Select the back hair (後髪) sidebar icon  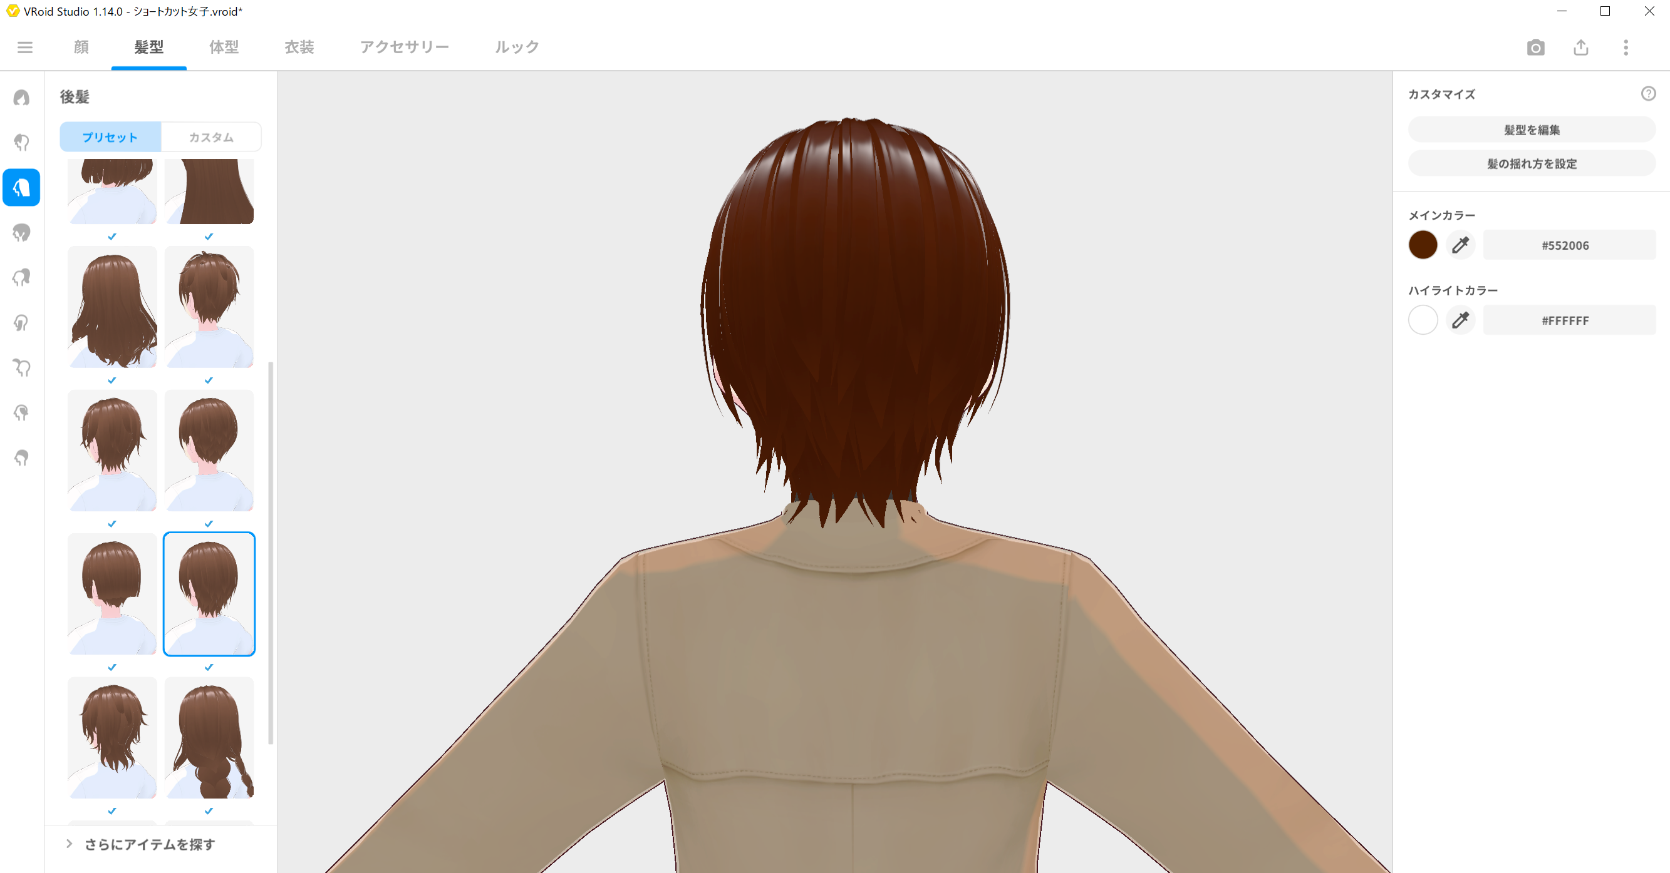tap(21, 188)
